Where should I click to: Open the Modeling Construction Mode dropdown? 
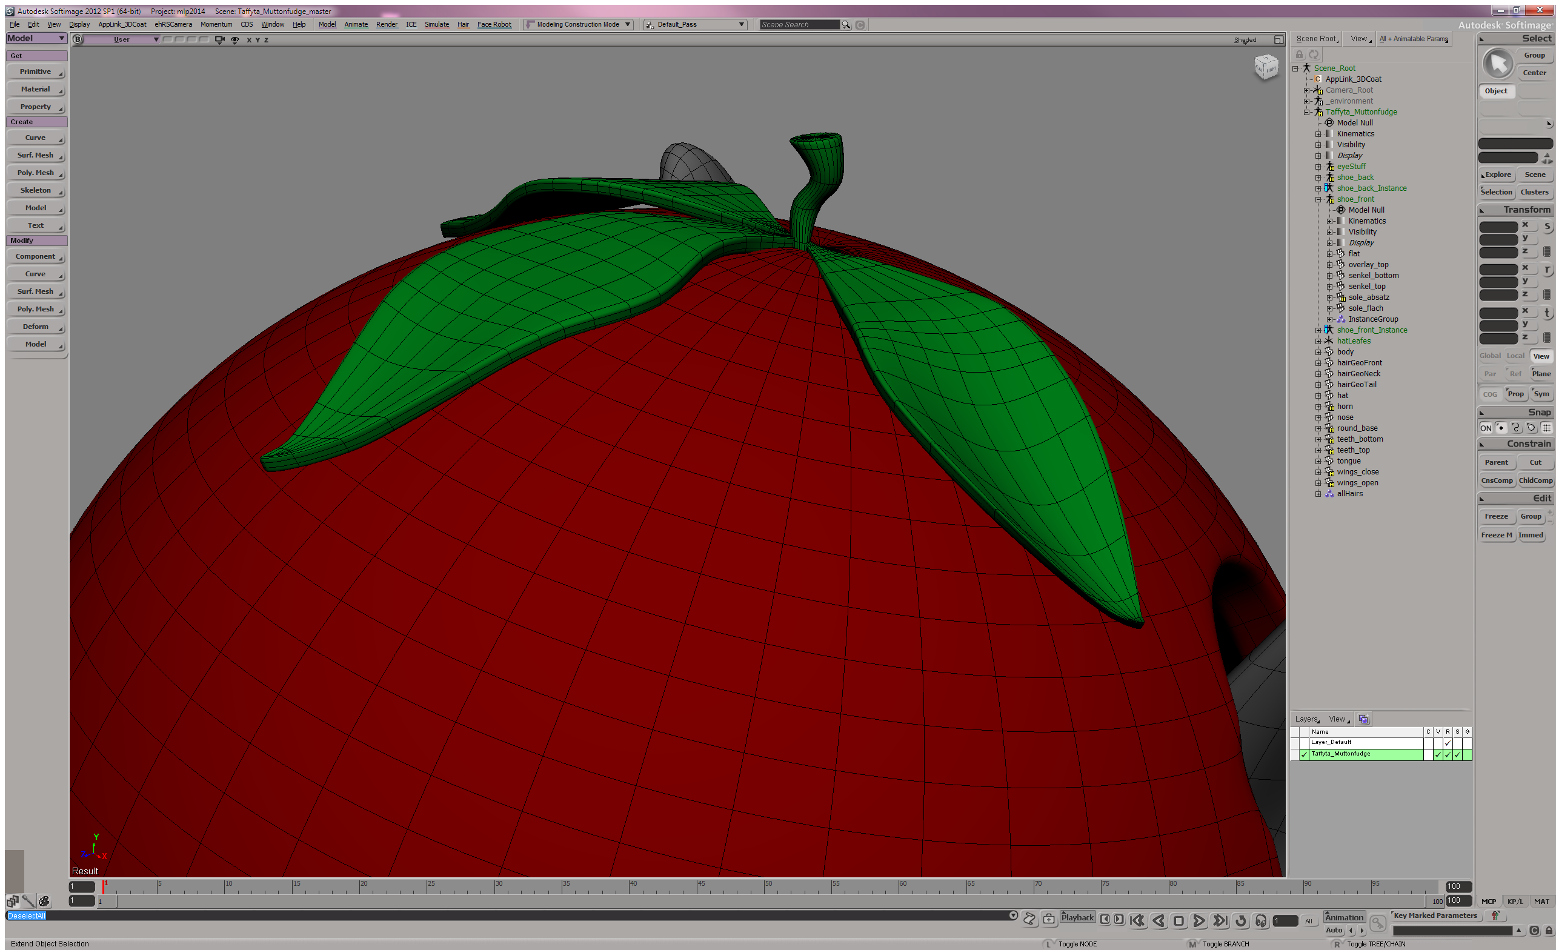(x=628, y=25)
